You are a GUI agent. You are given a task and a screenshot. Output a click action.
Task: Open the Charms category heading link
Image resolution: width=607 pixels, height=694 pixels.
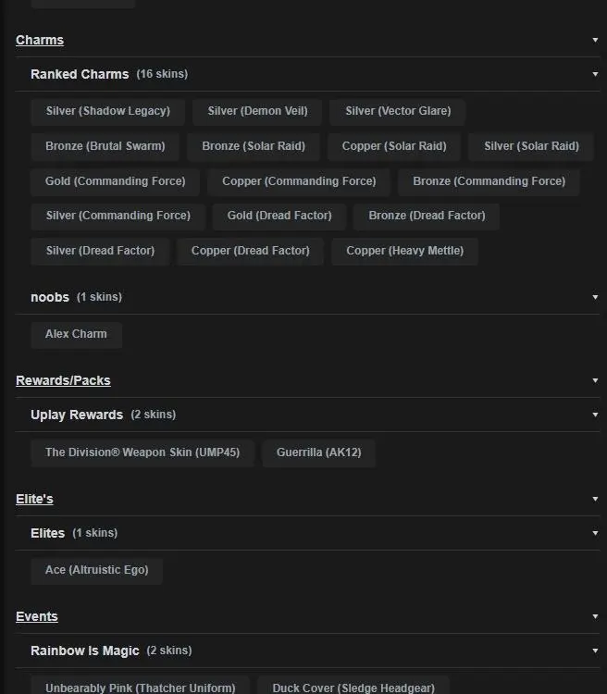40,41
